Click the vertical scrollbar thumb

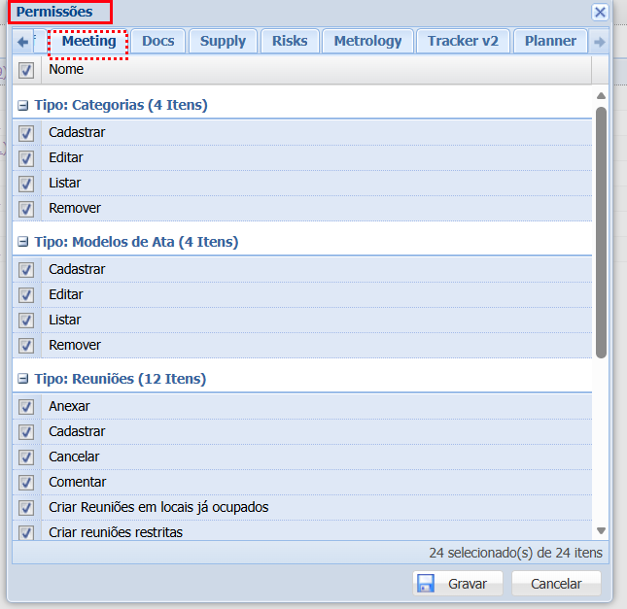[x=601, y=233]
